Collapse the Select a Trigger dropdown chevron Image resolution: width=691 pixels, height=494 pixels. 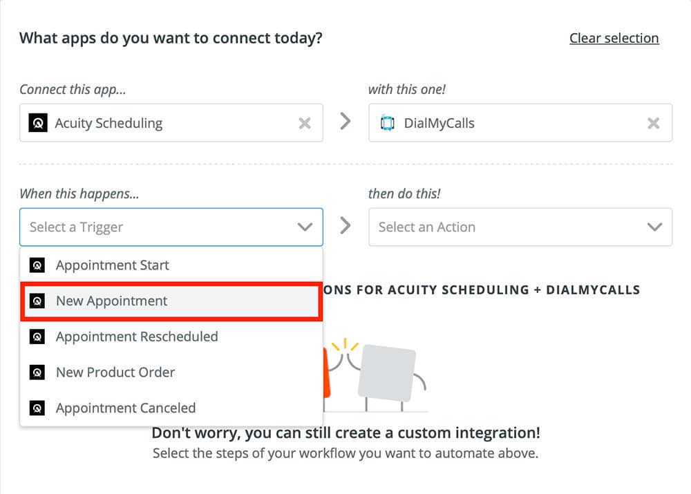pyautogui.click(x=305, y=227)
